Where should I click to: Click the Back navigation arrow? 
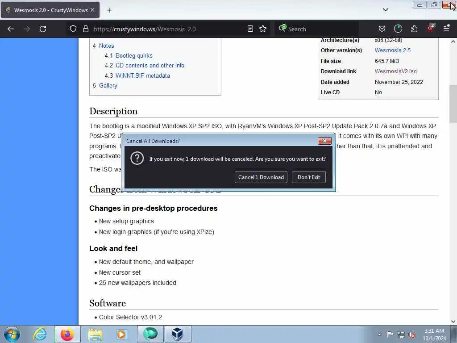pos(11,29)
